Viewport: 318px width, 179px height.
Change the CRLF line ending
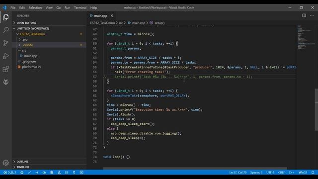pos(281,173)
